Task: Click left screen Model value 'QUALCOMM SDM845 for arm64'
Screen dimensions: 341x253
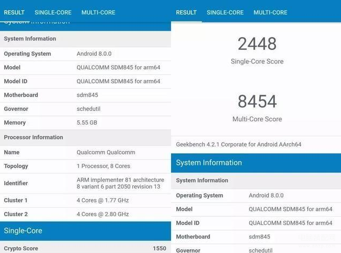Action: tap(118, 67)
